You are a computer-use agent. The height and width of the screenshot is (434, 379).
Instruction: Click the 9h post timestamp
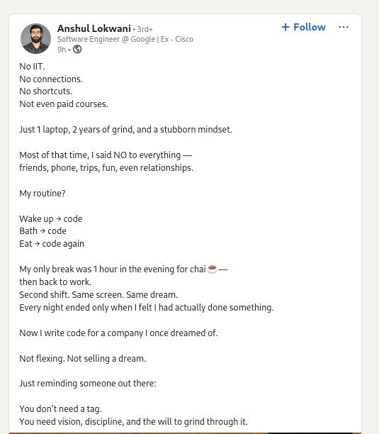coord(62,50)
